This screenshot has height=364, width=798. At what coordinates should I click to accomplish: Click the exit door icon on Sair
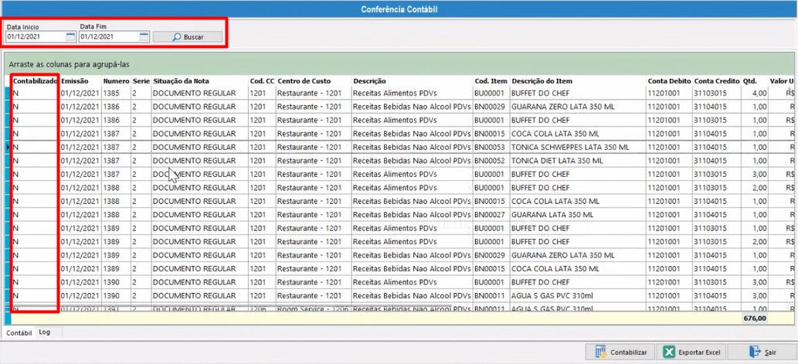tap(754, 352)
